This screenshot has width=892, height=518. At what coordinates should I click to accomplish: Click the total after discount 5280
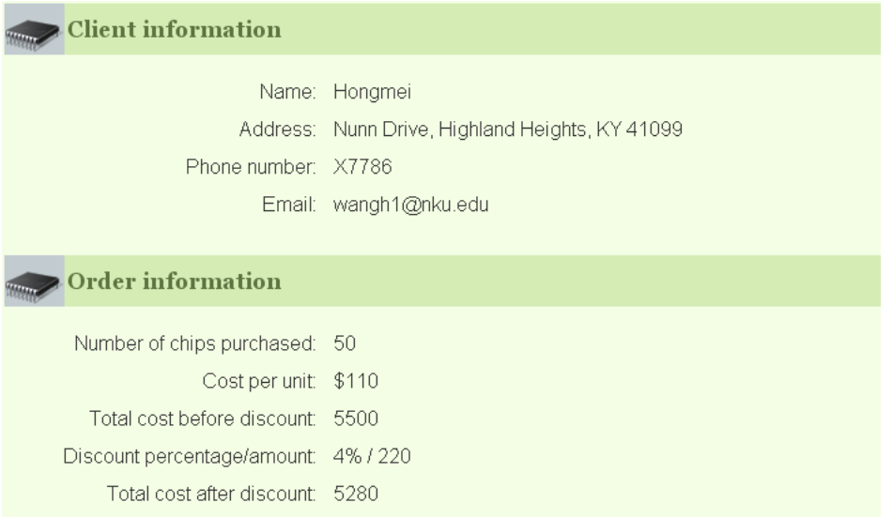click(x=356, y=494)
